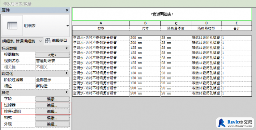This screenshot has width=256, height=130.
Task: Select column header B
Action: 145,23
